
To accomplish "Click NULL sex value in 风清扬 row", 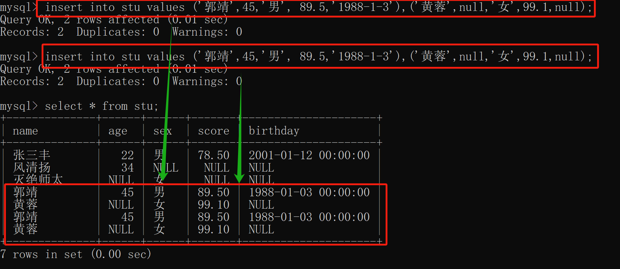I will (x=165, y=167).
